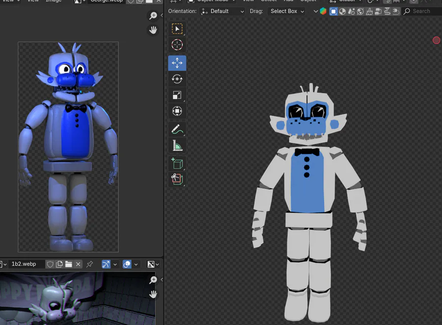Click the 1b2.webp screenshot image

78,299
